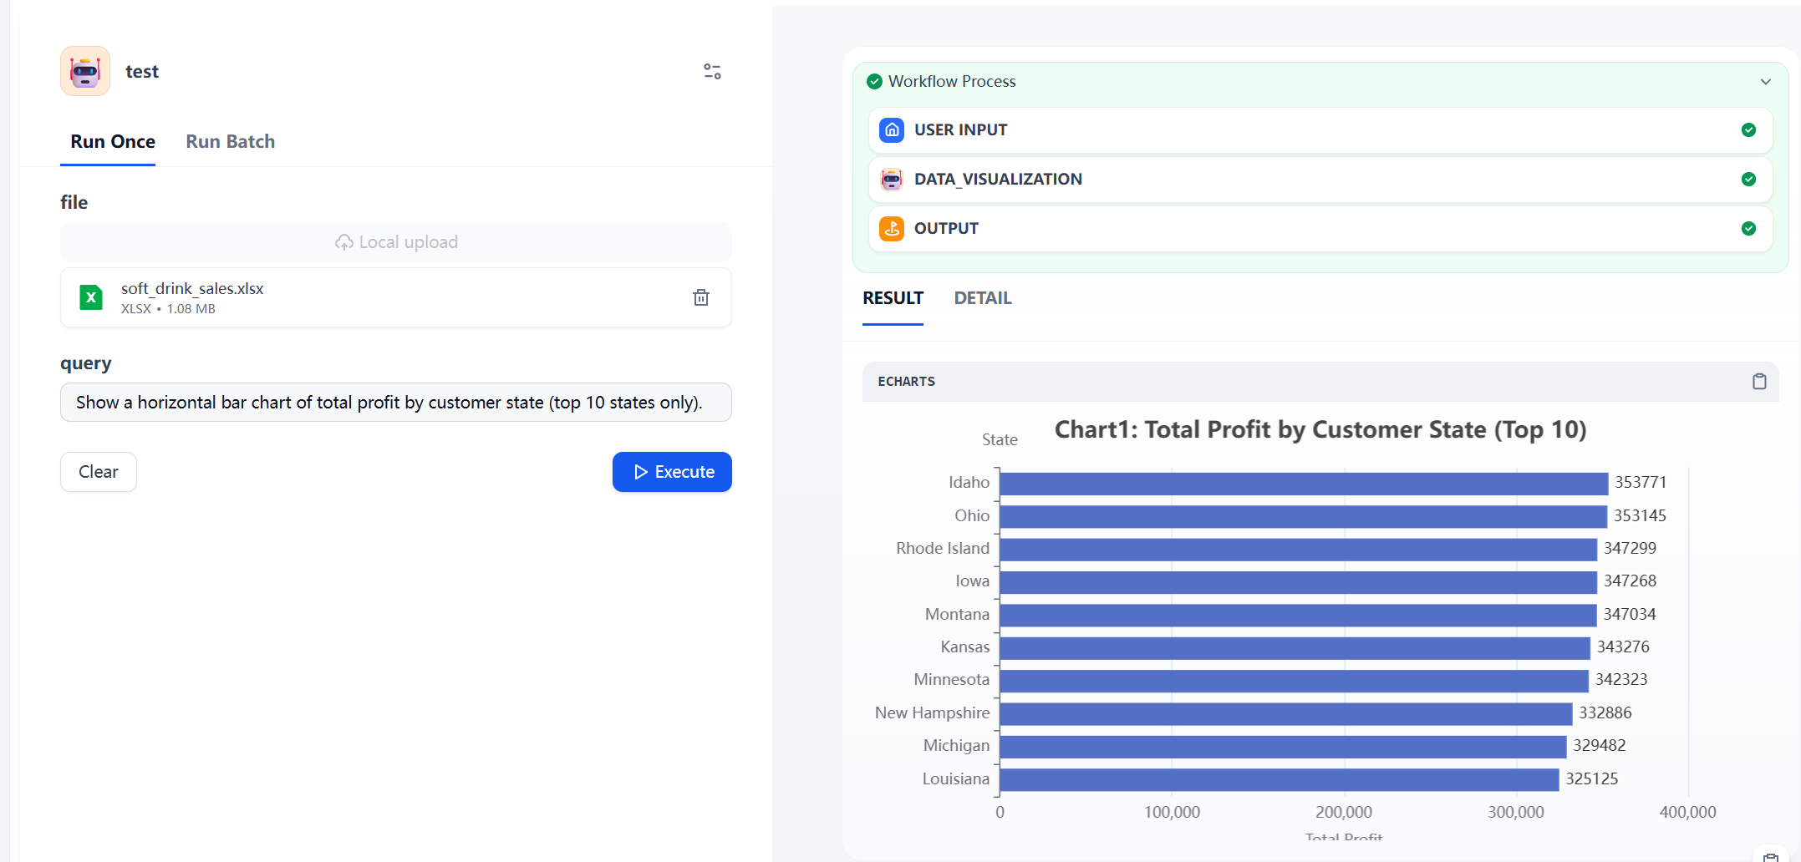Click into the query text field

(x=395, y=403)
